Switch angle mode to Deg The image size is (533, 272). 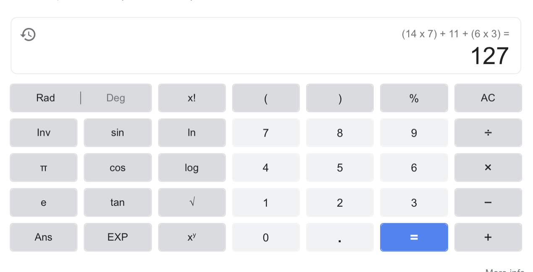coord(116,98)
